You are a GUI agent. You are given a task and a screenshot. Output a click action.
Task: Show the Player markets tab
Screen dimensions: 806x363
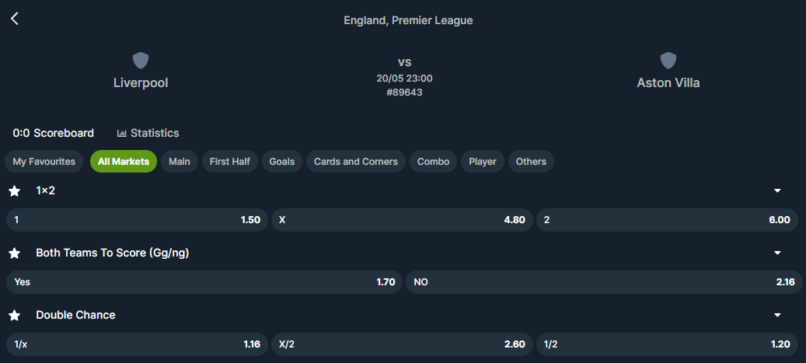click(x=483, y=162)
